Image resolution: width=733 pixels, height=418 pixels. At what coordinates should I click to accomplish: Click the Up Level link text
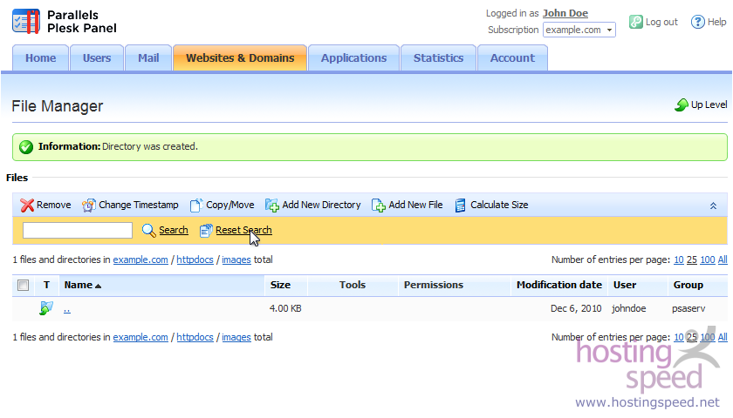pos(709,104)
